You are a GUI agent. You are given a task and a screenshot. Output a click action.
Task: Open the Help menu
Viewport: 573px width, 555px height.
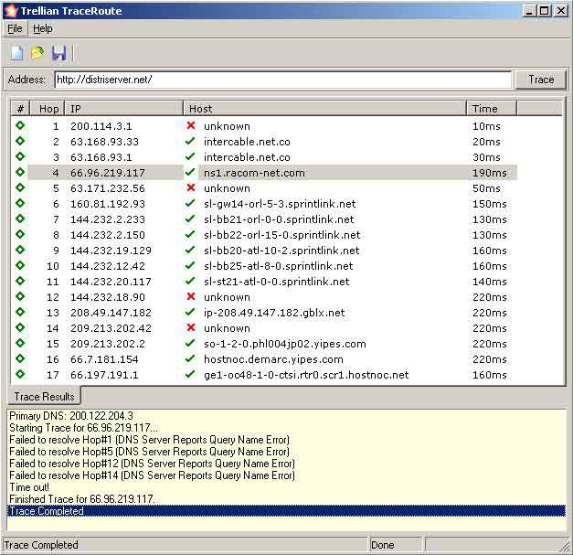tap(43, 28)
